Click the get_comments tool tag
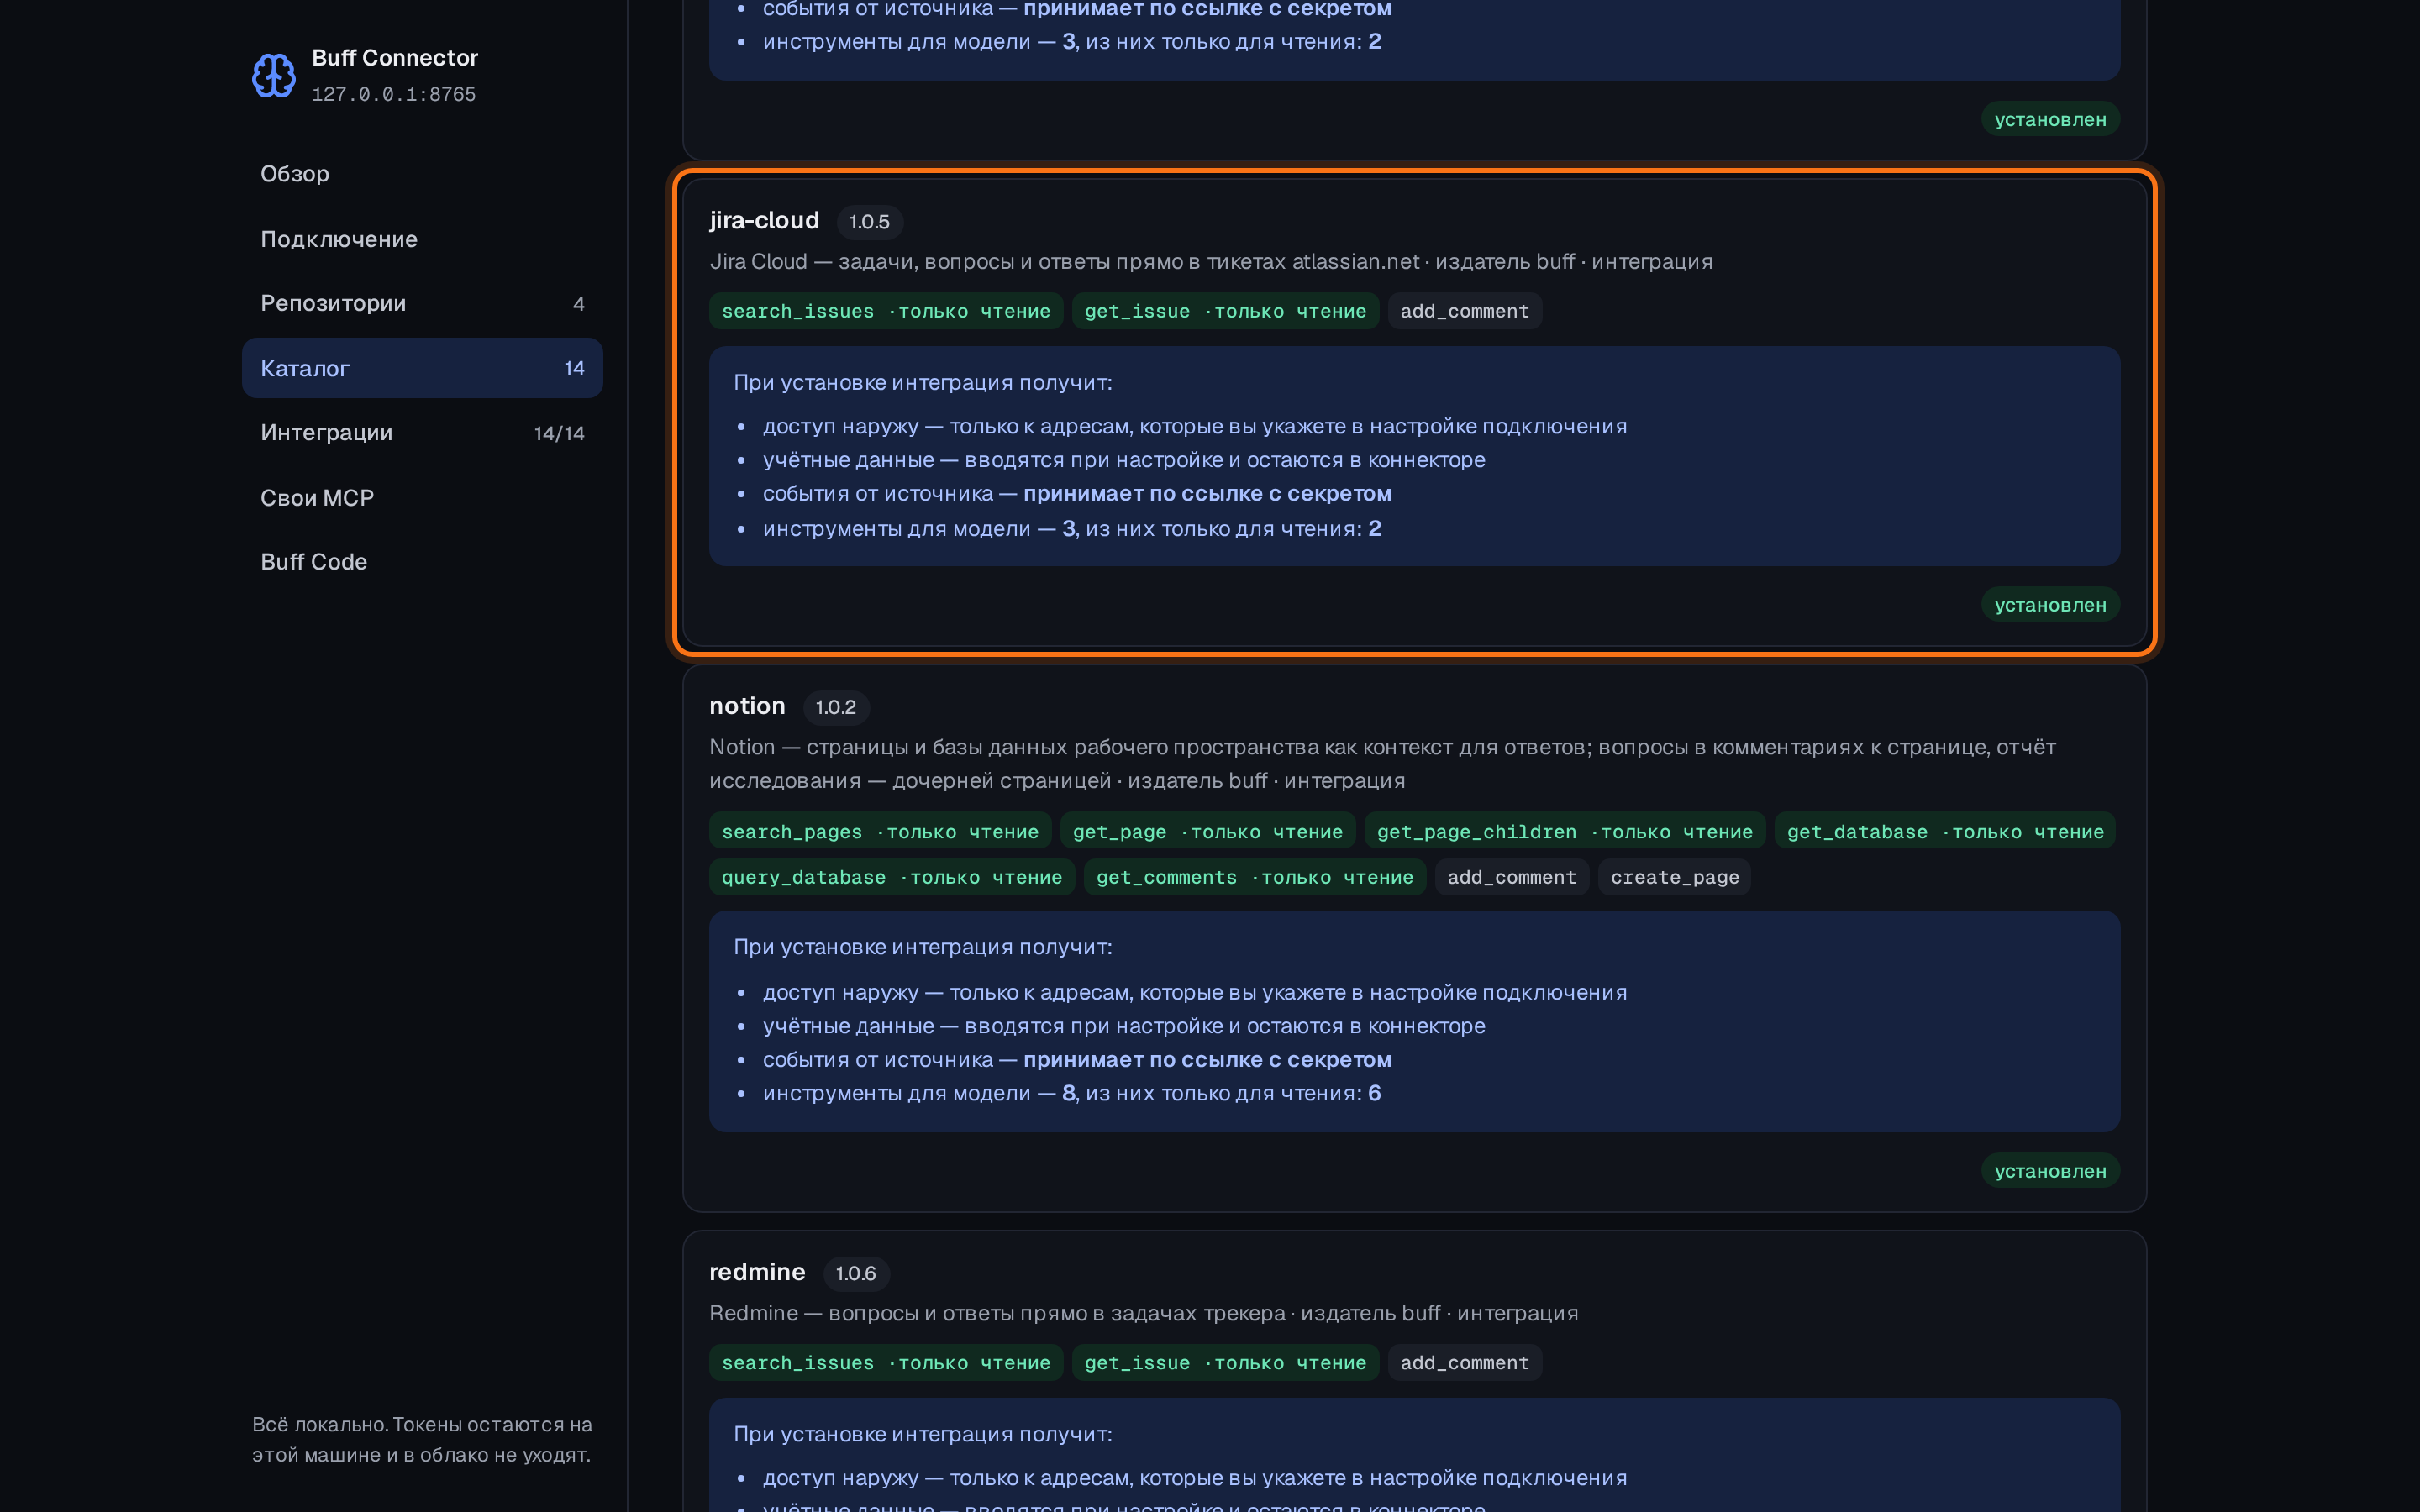 pyautogui.click(x=1255, y=877)
